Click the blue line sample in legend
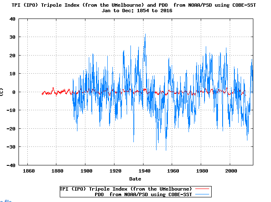Viewport: 271px width, 202px height. point(202,194)
